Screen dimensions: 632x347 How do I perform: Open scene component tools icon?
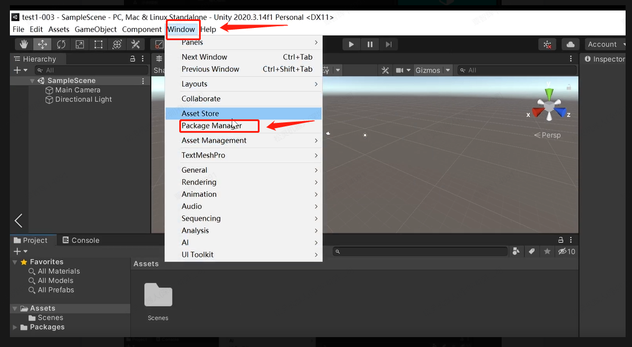pyautogui.click(x=385, y=70)
